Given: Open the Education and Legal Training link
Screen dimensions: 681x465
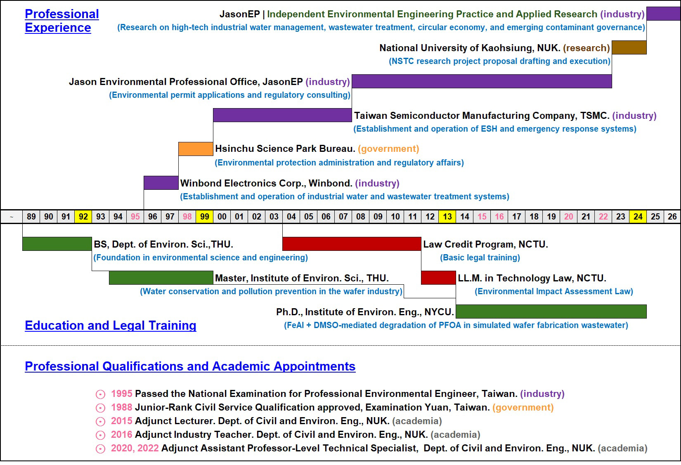Looking at the screenshot, I should point(111,326).
